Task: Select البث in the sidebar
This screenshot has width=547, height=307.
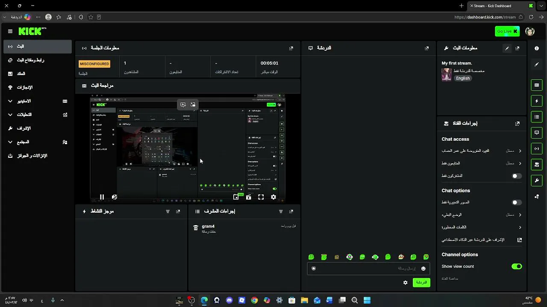Action: click(x=38, y=46)
